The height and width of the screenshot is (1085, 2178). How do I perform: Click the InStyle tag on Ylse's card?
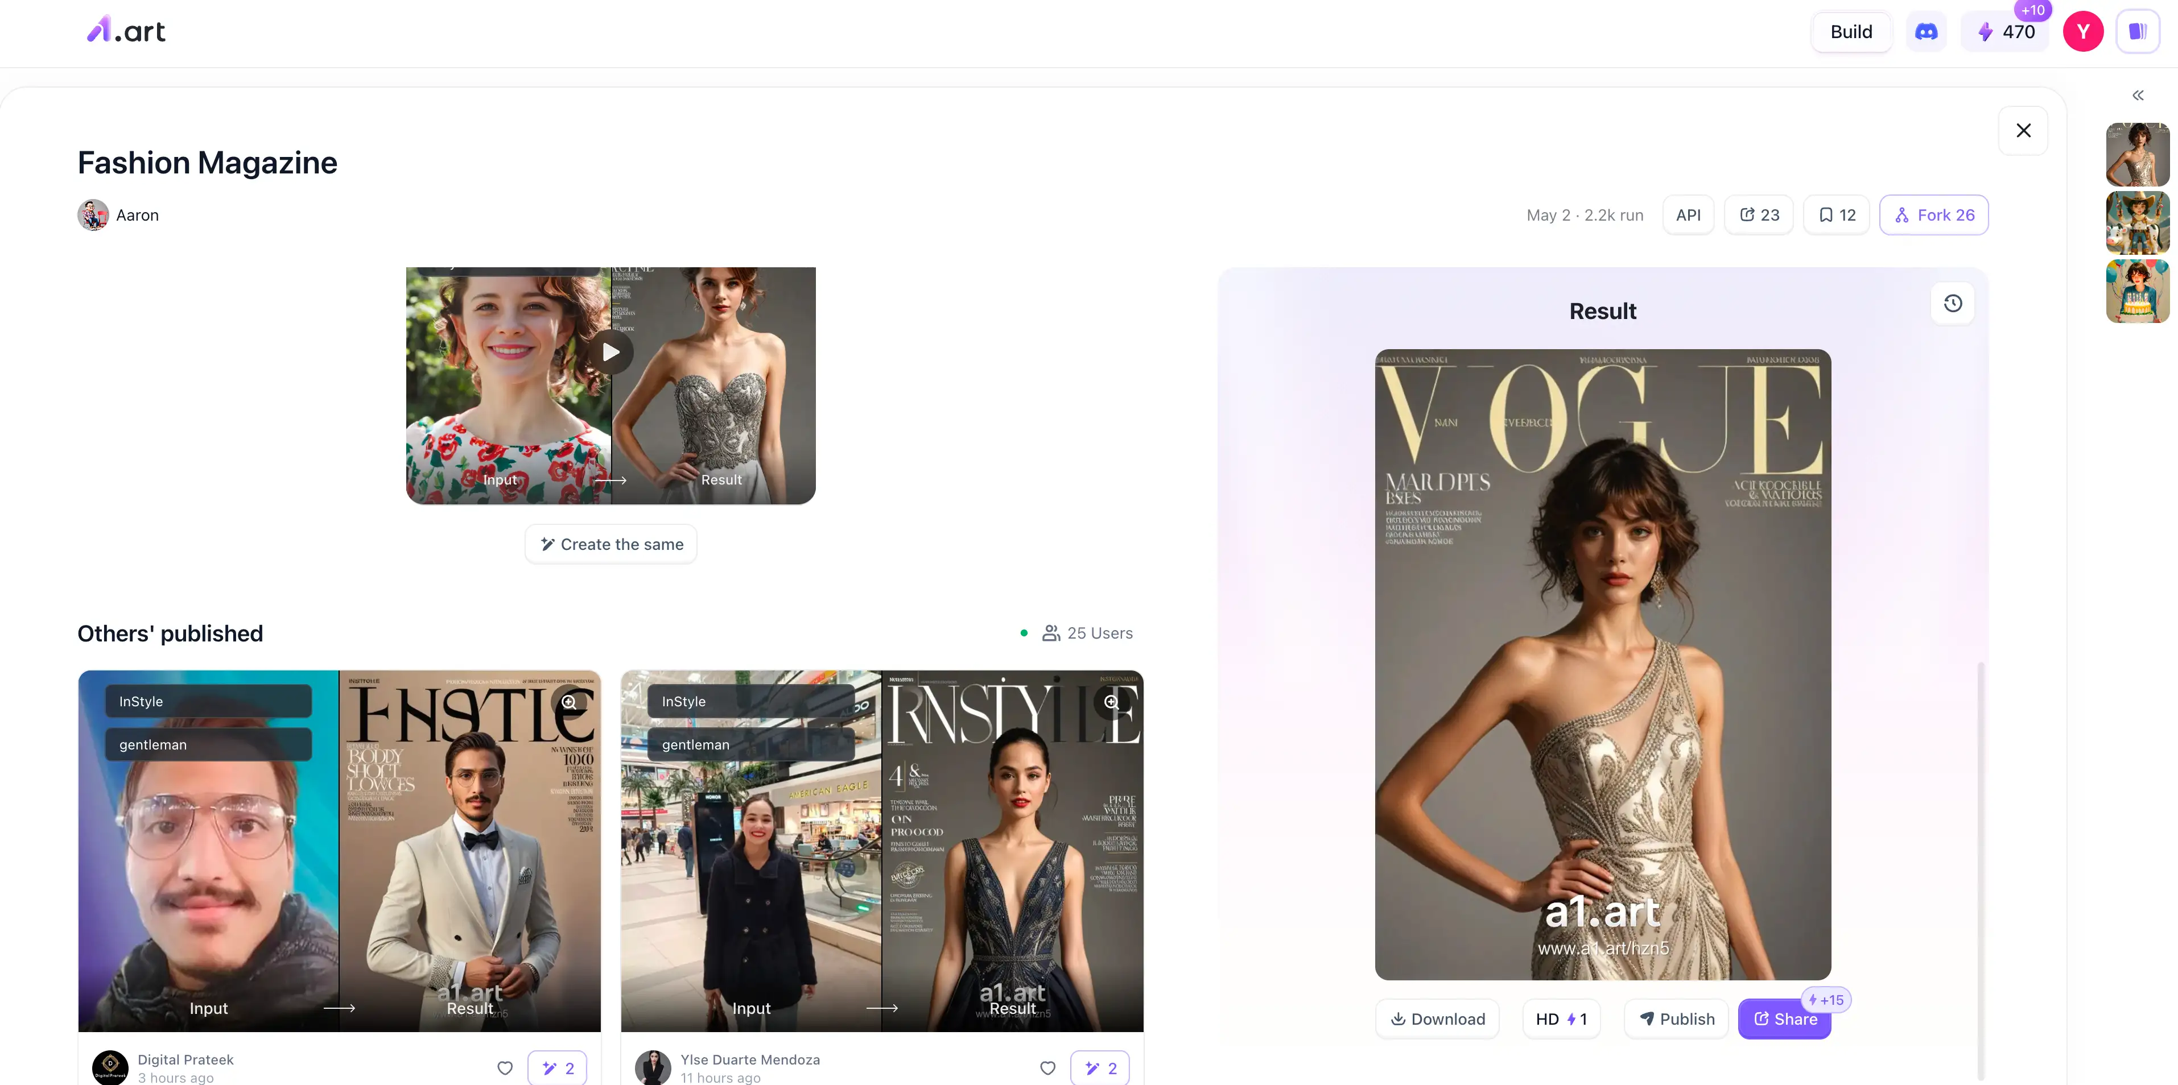pyautogui.click(x=751, y=701)
